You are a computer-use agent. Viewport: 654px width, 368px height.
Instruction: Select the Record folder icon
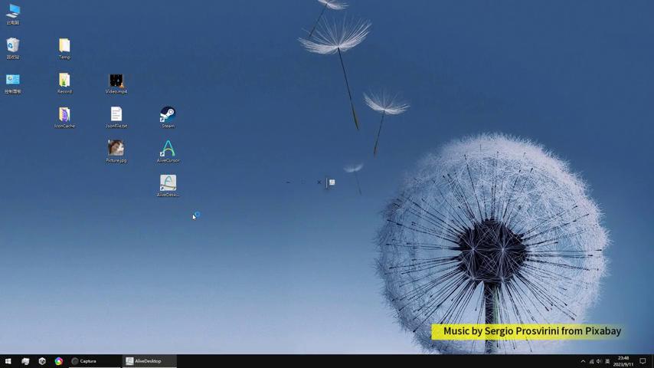[64, 81]
